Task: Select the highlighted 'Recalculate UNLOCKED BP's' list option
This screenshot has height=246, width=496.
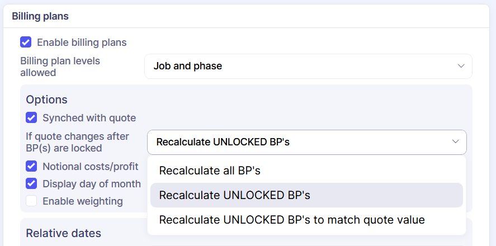Action: [235, 195]
